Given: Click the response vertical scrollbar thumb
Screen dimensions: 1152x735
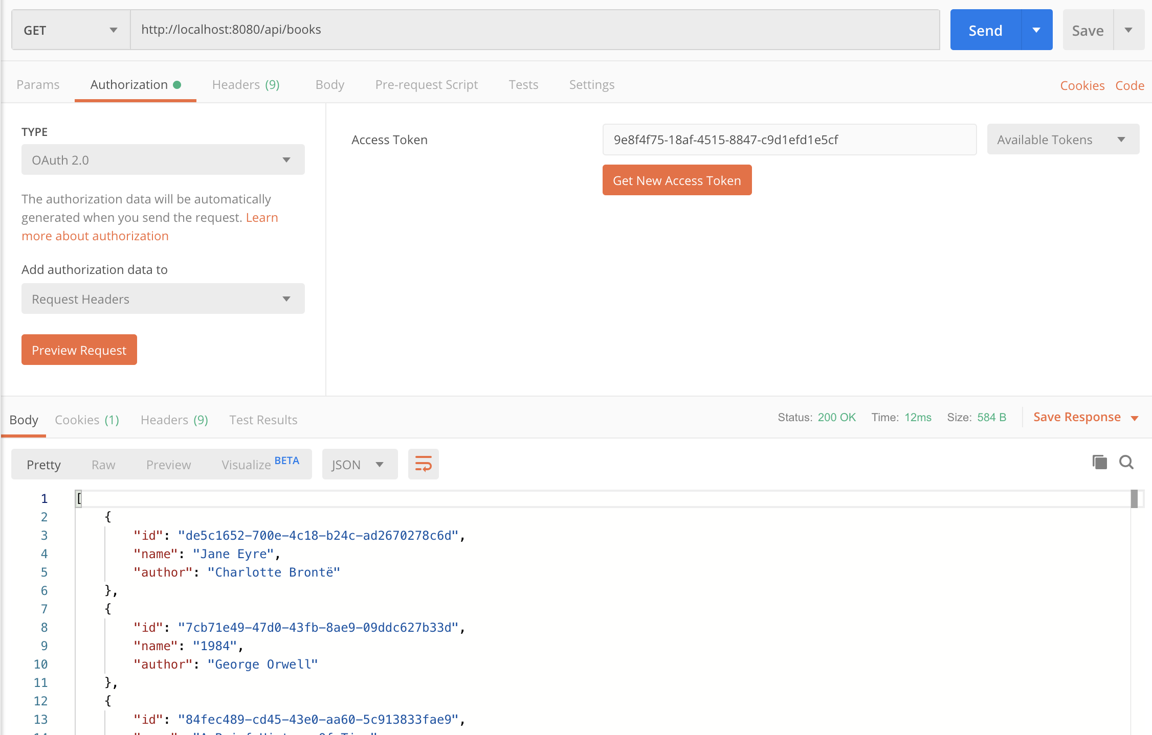Looking at the screenshot, I should coord(1134,499).
